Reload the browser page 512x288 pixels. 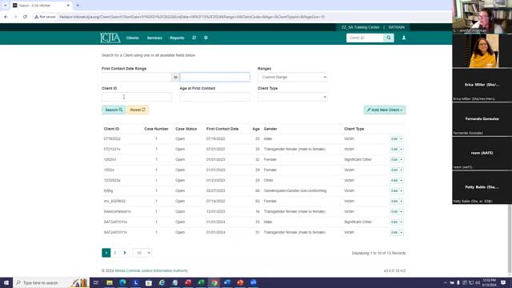pyautogui.click(x=25, y=17)
